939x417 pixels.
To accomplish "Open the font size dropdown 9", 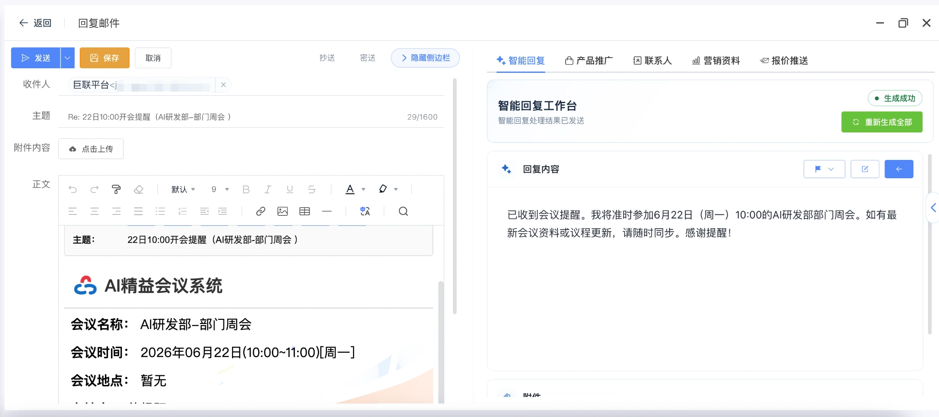I will [x=220, y=189].
